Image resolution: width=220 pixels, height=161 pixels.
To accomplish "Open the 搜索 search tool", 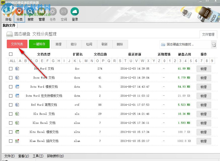I will [x=30, y=14].
